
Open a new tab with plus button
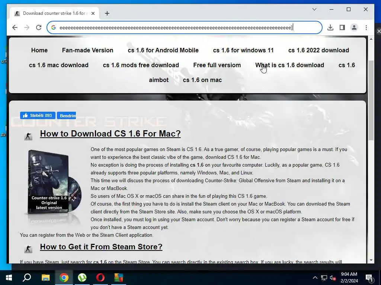point(107,13)
